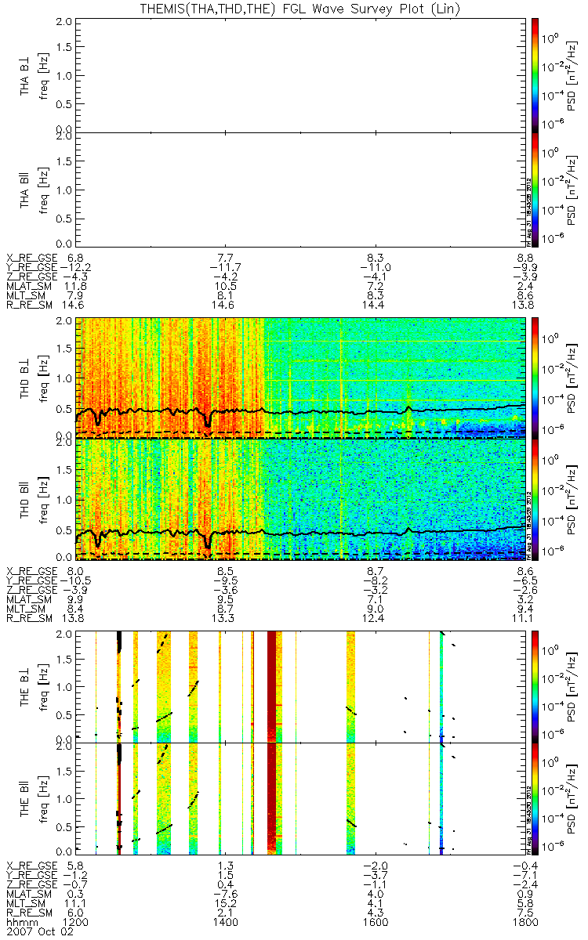Click the MLT value '15.2' under THE
Screen dimensions: 588x940
pyautogui.click(x=225, y=902)
